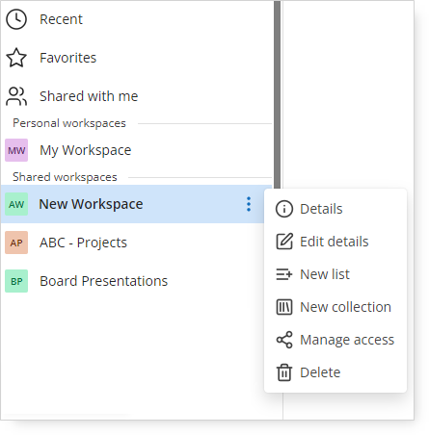Click the Delete trash can icon
The width and height of the screenshot is (429, 435).
pos(284,372)
